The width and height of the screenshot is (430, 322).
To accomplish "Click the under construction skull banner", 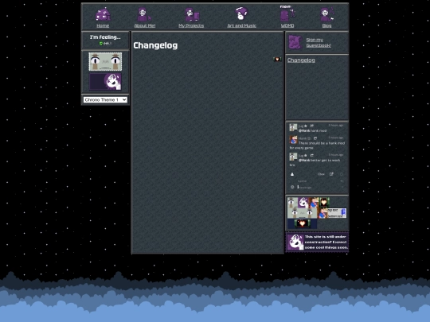I will [x=317, y=242].
